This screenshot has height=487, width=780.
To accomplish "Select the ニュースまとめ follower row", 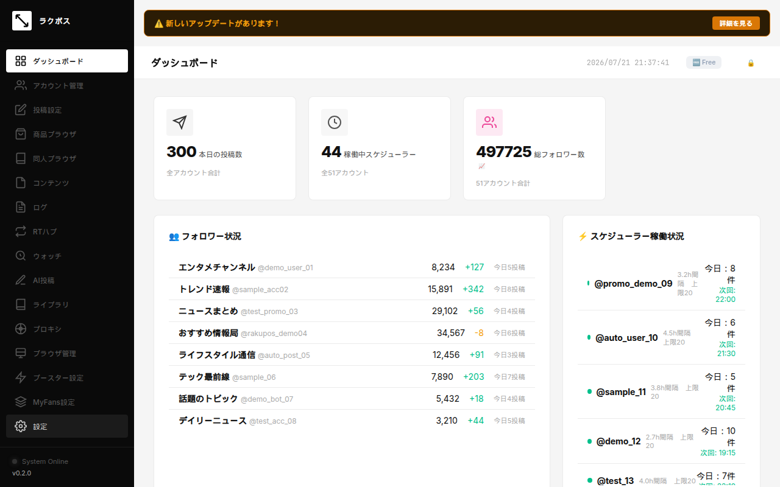I will pos(352,311).
